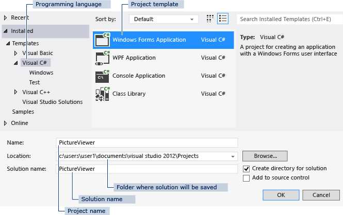The image size is (343, 215).
Task: Uncheck Create directory for solution
Action: [247, 169]
